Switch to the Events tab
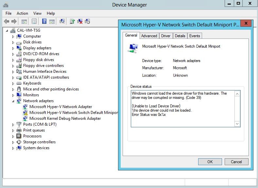The image size is (258, 188). (195, 36)
